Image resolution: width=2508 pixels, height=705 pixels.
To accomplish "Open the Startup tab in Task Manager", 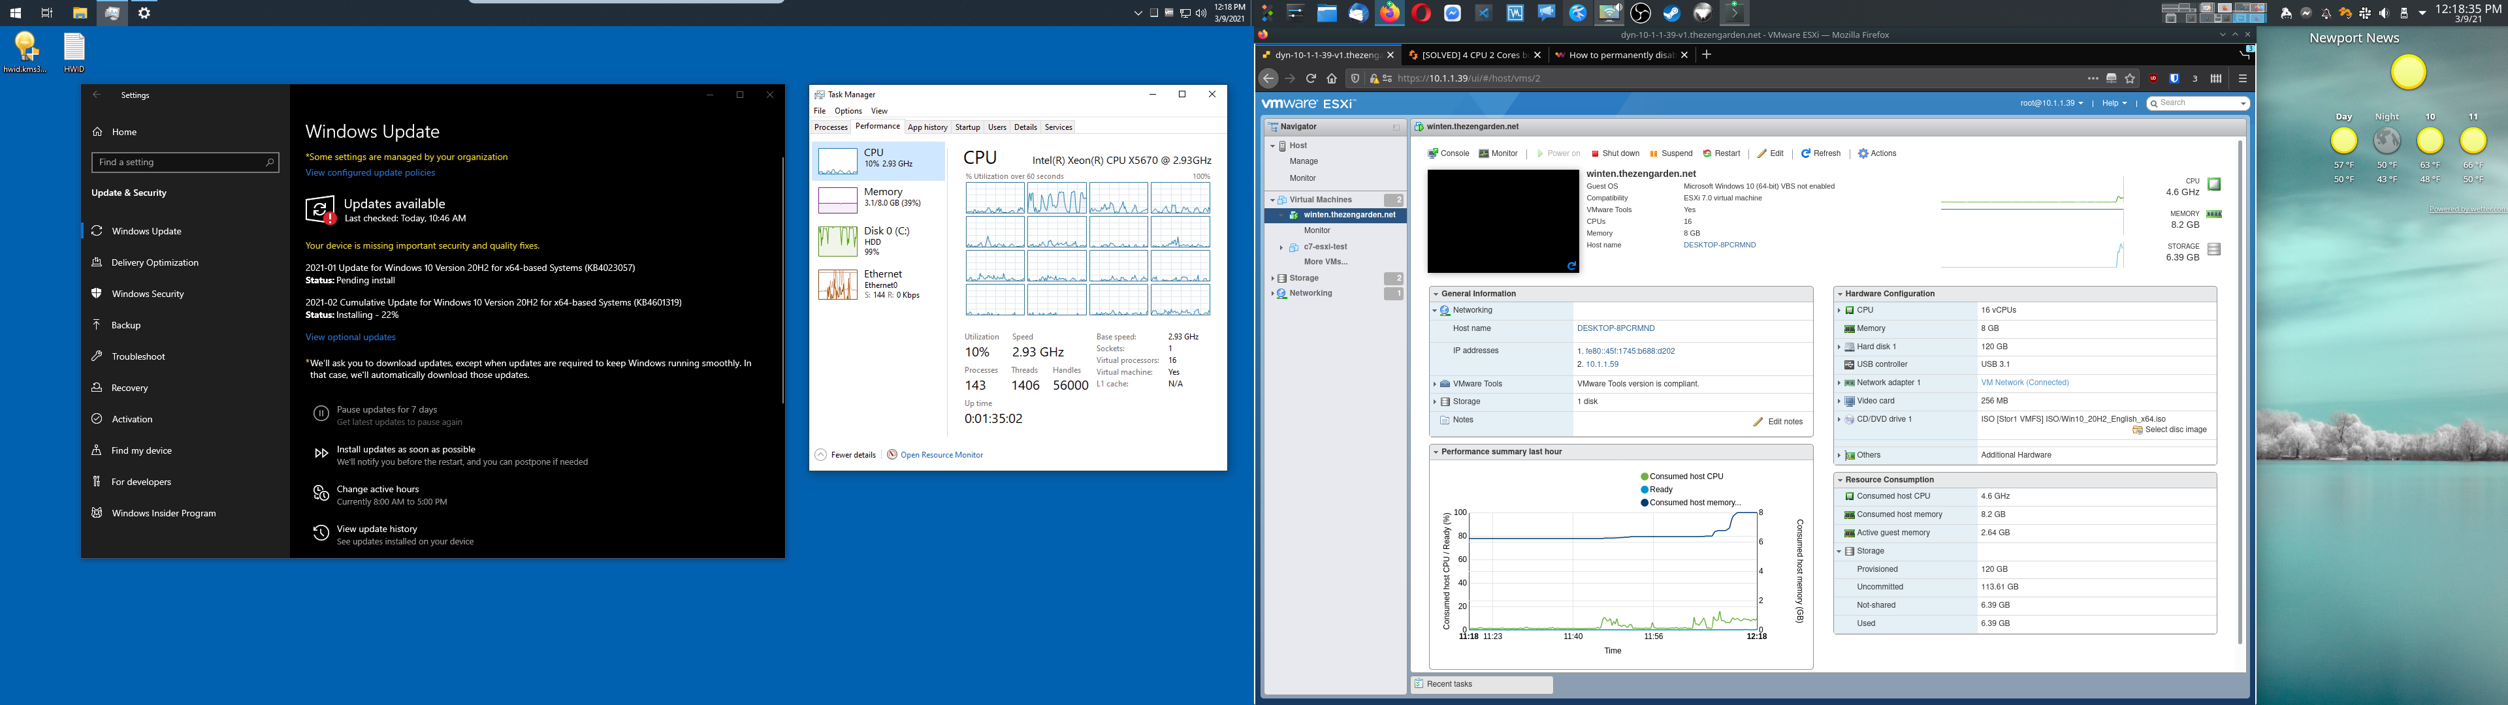I will click(x=968, y=127).
